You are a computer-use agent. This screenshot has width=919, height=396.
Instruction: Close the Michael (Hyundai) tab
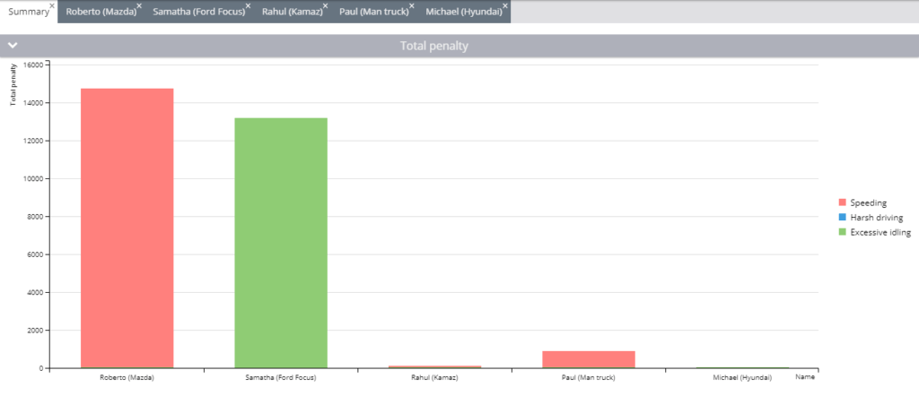pos(505,6)
